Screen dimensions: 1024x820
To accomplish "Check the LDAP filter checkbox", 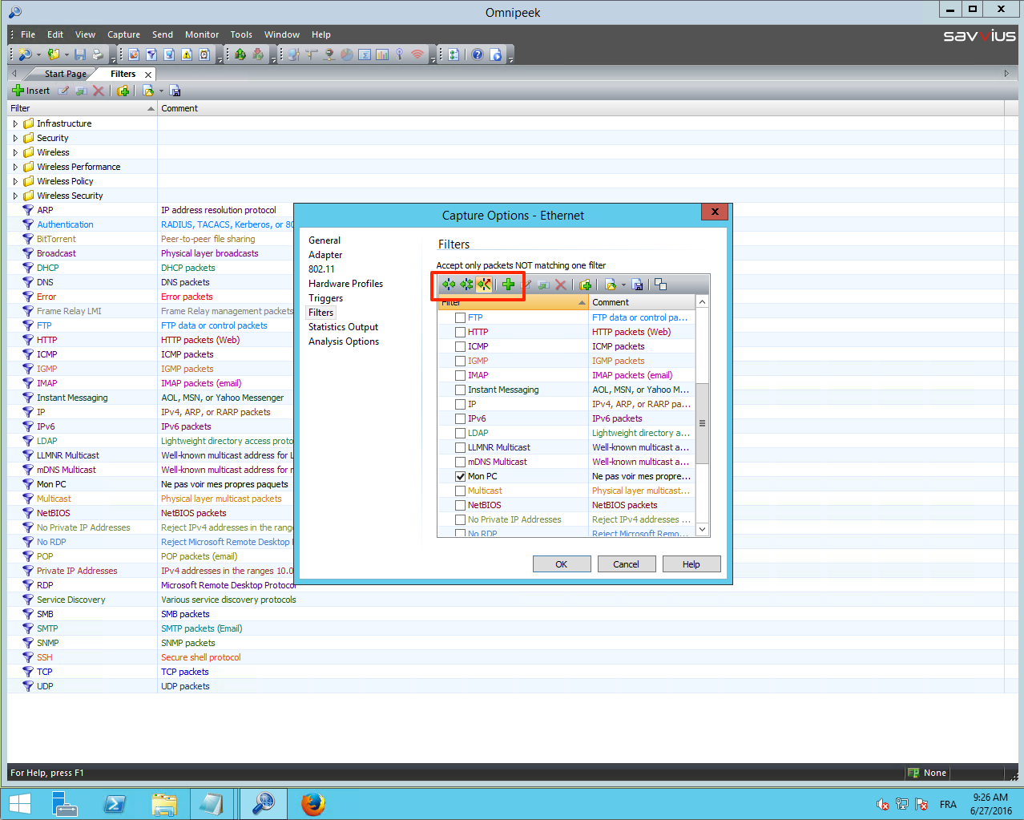I will pos(460,433).
